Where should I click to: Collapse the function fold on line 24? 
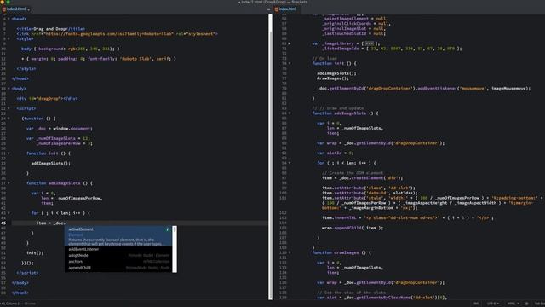[x=9, y=119]
